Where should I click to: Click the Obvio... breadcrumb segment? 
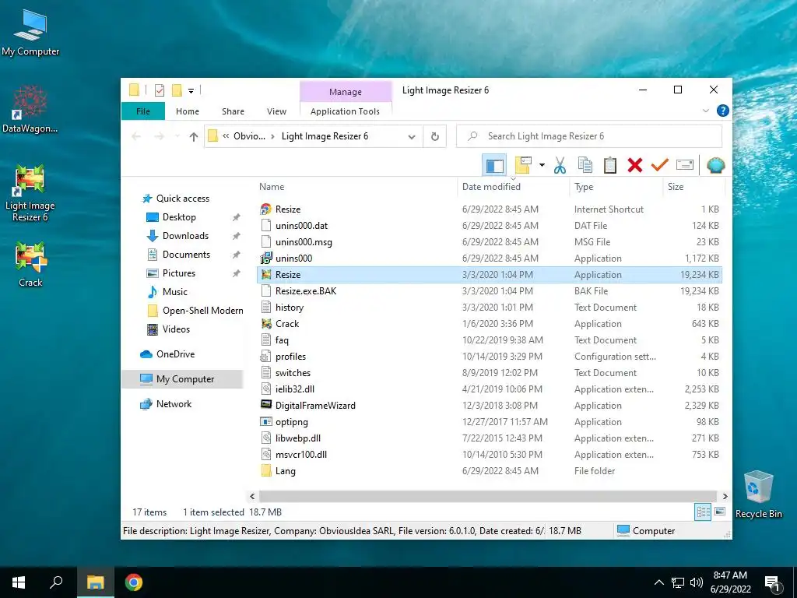pyautogui.click(x=249, y=136)
